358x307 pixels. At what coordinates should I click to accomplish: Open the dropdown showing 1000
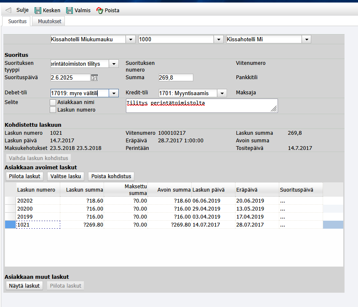219,40
